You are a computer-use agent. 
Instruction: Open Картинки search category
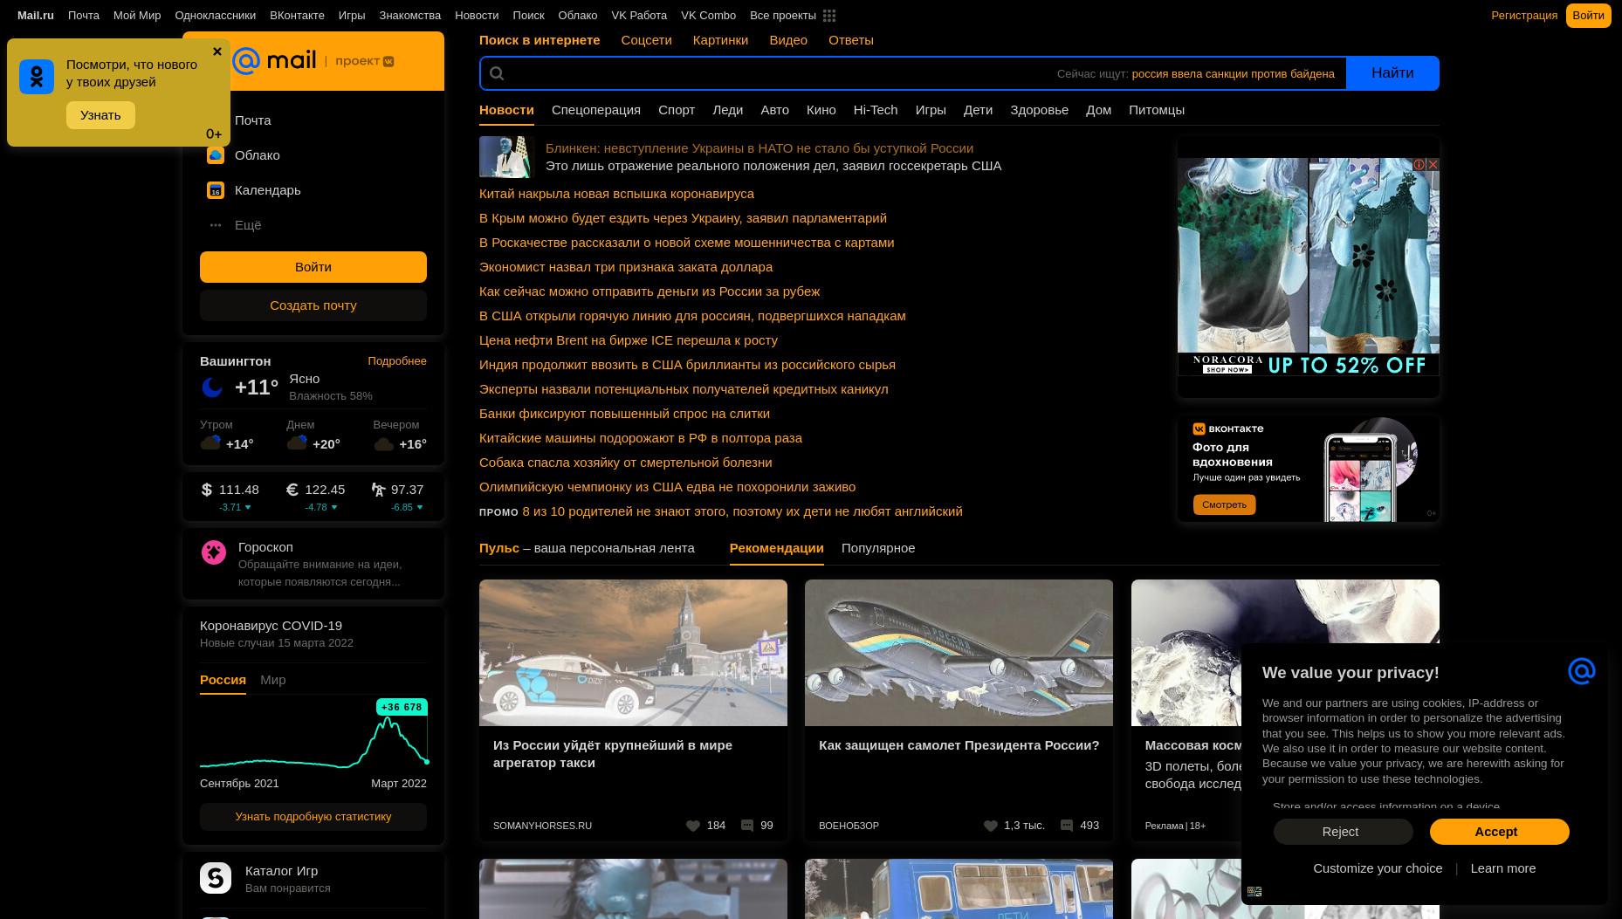coord(720,40)
